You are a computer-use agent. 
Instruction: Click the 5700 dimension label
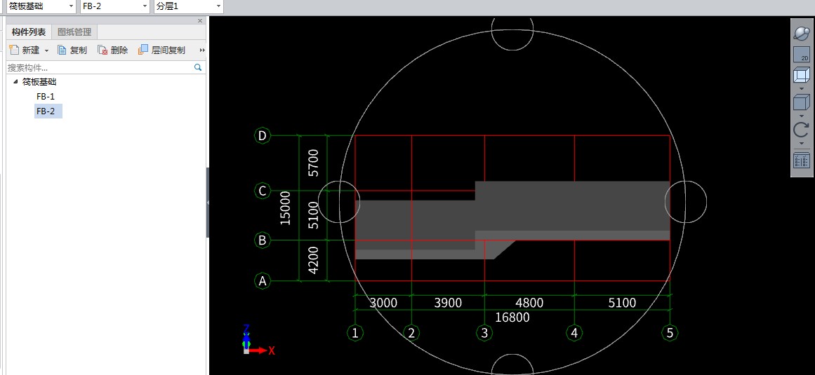tap(313, 163)
